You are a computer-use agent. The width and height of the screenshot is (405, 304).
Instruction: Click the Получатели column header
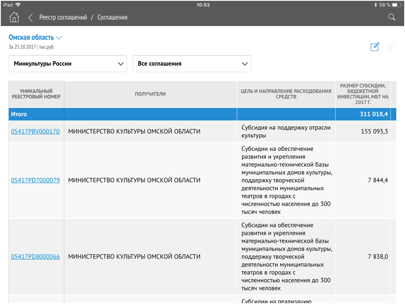point(150,94)
